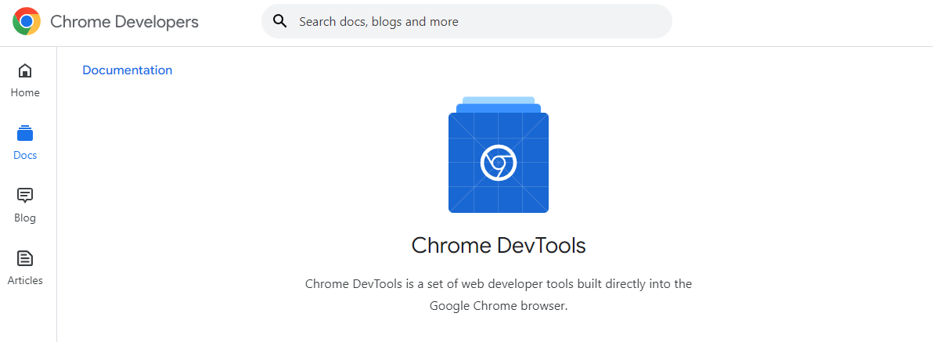Viewport: 933px width, 342px height.
Task: Click the Articles document icon
Action: pyautogui.click(x=25, y=258)
